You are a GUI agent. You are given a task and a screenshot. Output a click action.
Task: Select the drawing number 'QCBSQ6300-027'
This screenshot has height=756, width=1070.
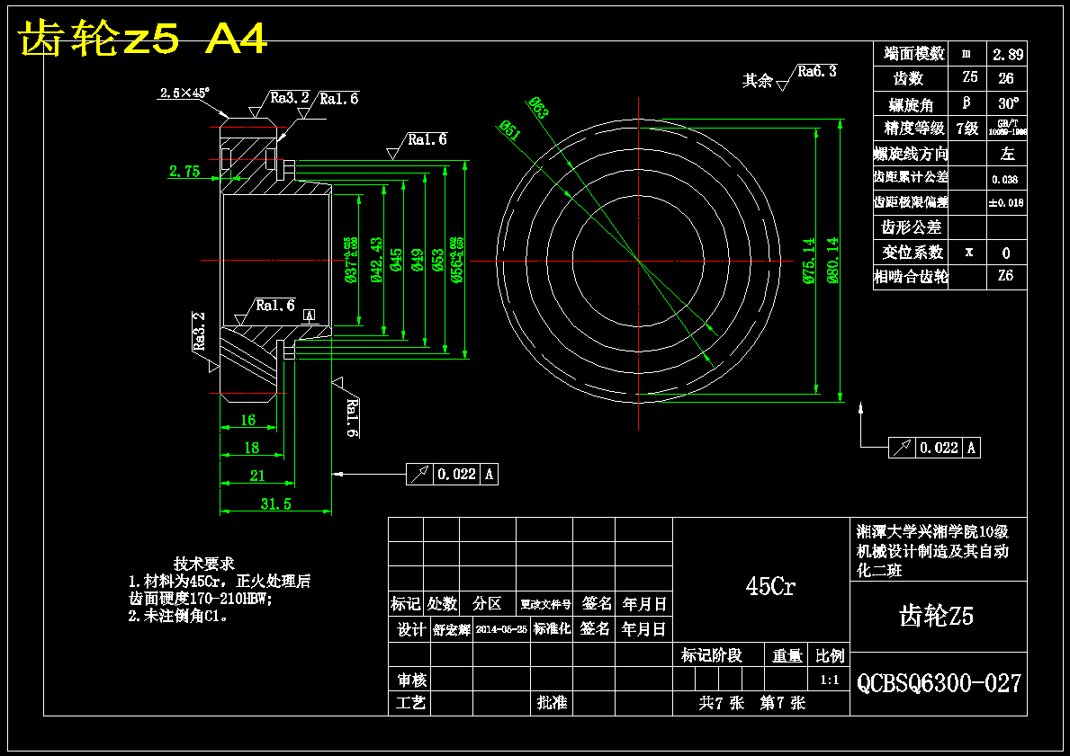pyautogui.click(x=939, y=683)
